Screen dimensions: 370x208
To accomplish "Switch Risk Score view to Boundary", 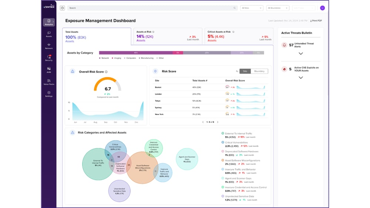I will click(259, 71).
